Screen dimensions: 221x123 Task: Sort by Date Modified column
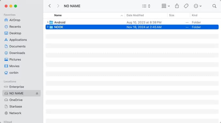click(135, 15)
